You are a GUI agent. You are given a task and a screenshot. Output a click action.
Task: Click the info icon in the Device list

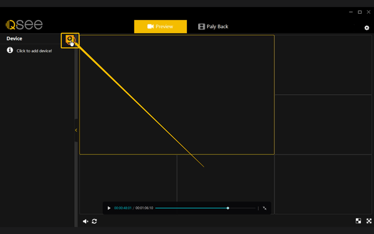[10, 50]
